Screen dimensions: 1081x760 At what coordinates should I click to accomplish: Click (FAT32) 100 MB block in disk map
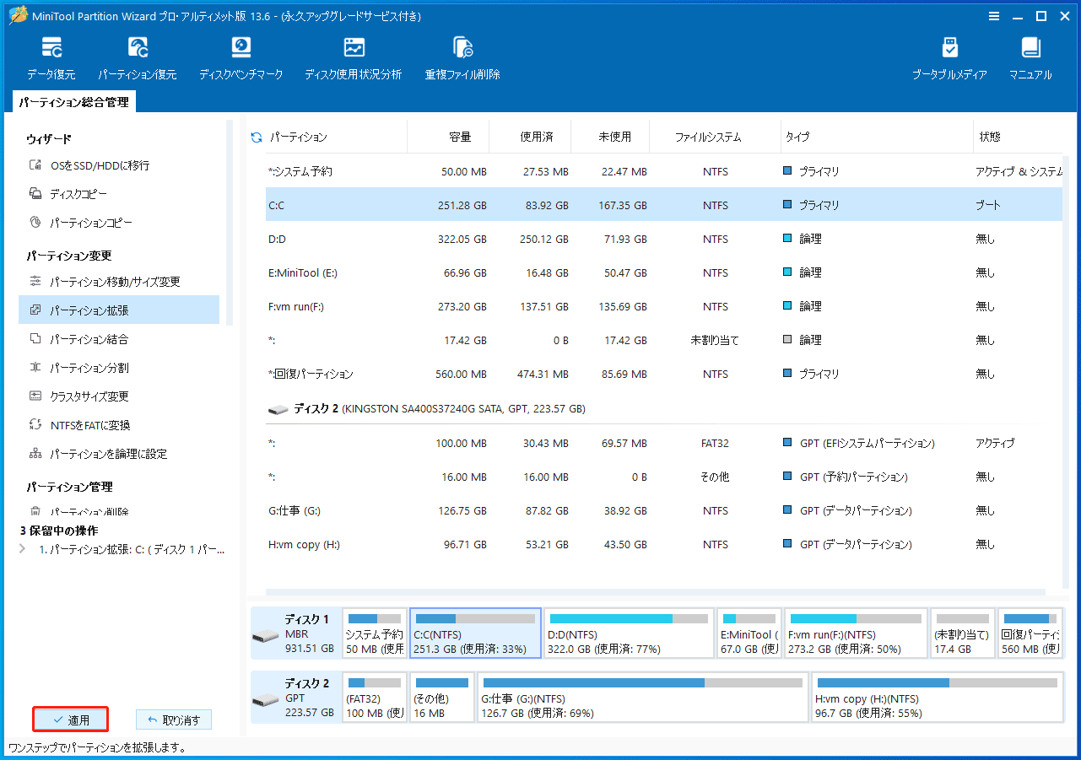coord(375,697)
